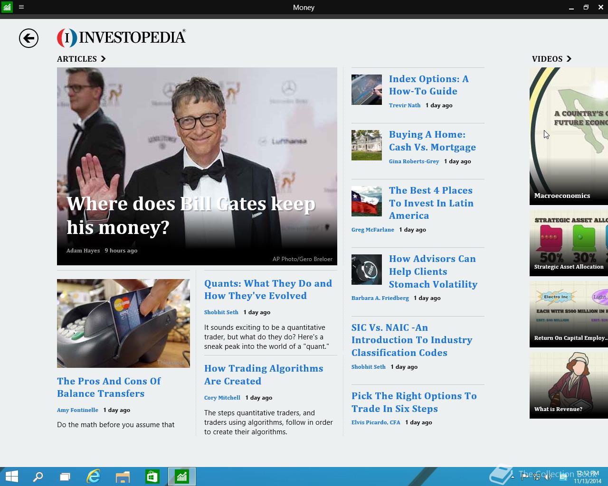
Task: Play the Strategic Asset Allocation video
Action: tap(569, 243)
